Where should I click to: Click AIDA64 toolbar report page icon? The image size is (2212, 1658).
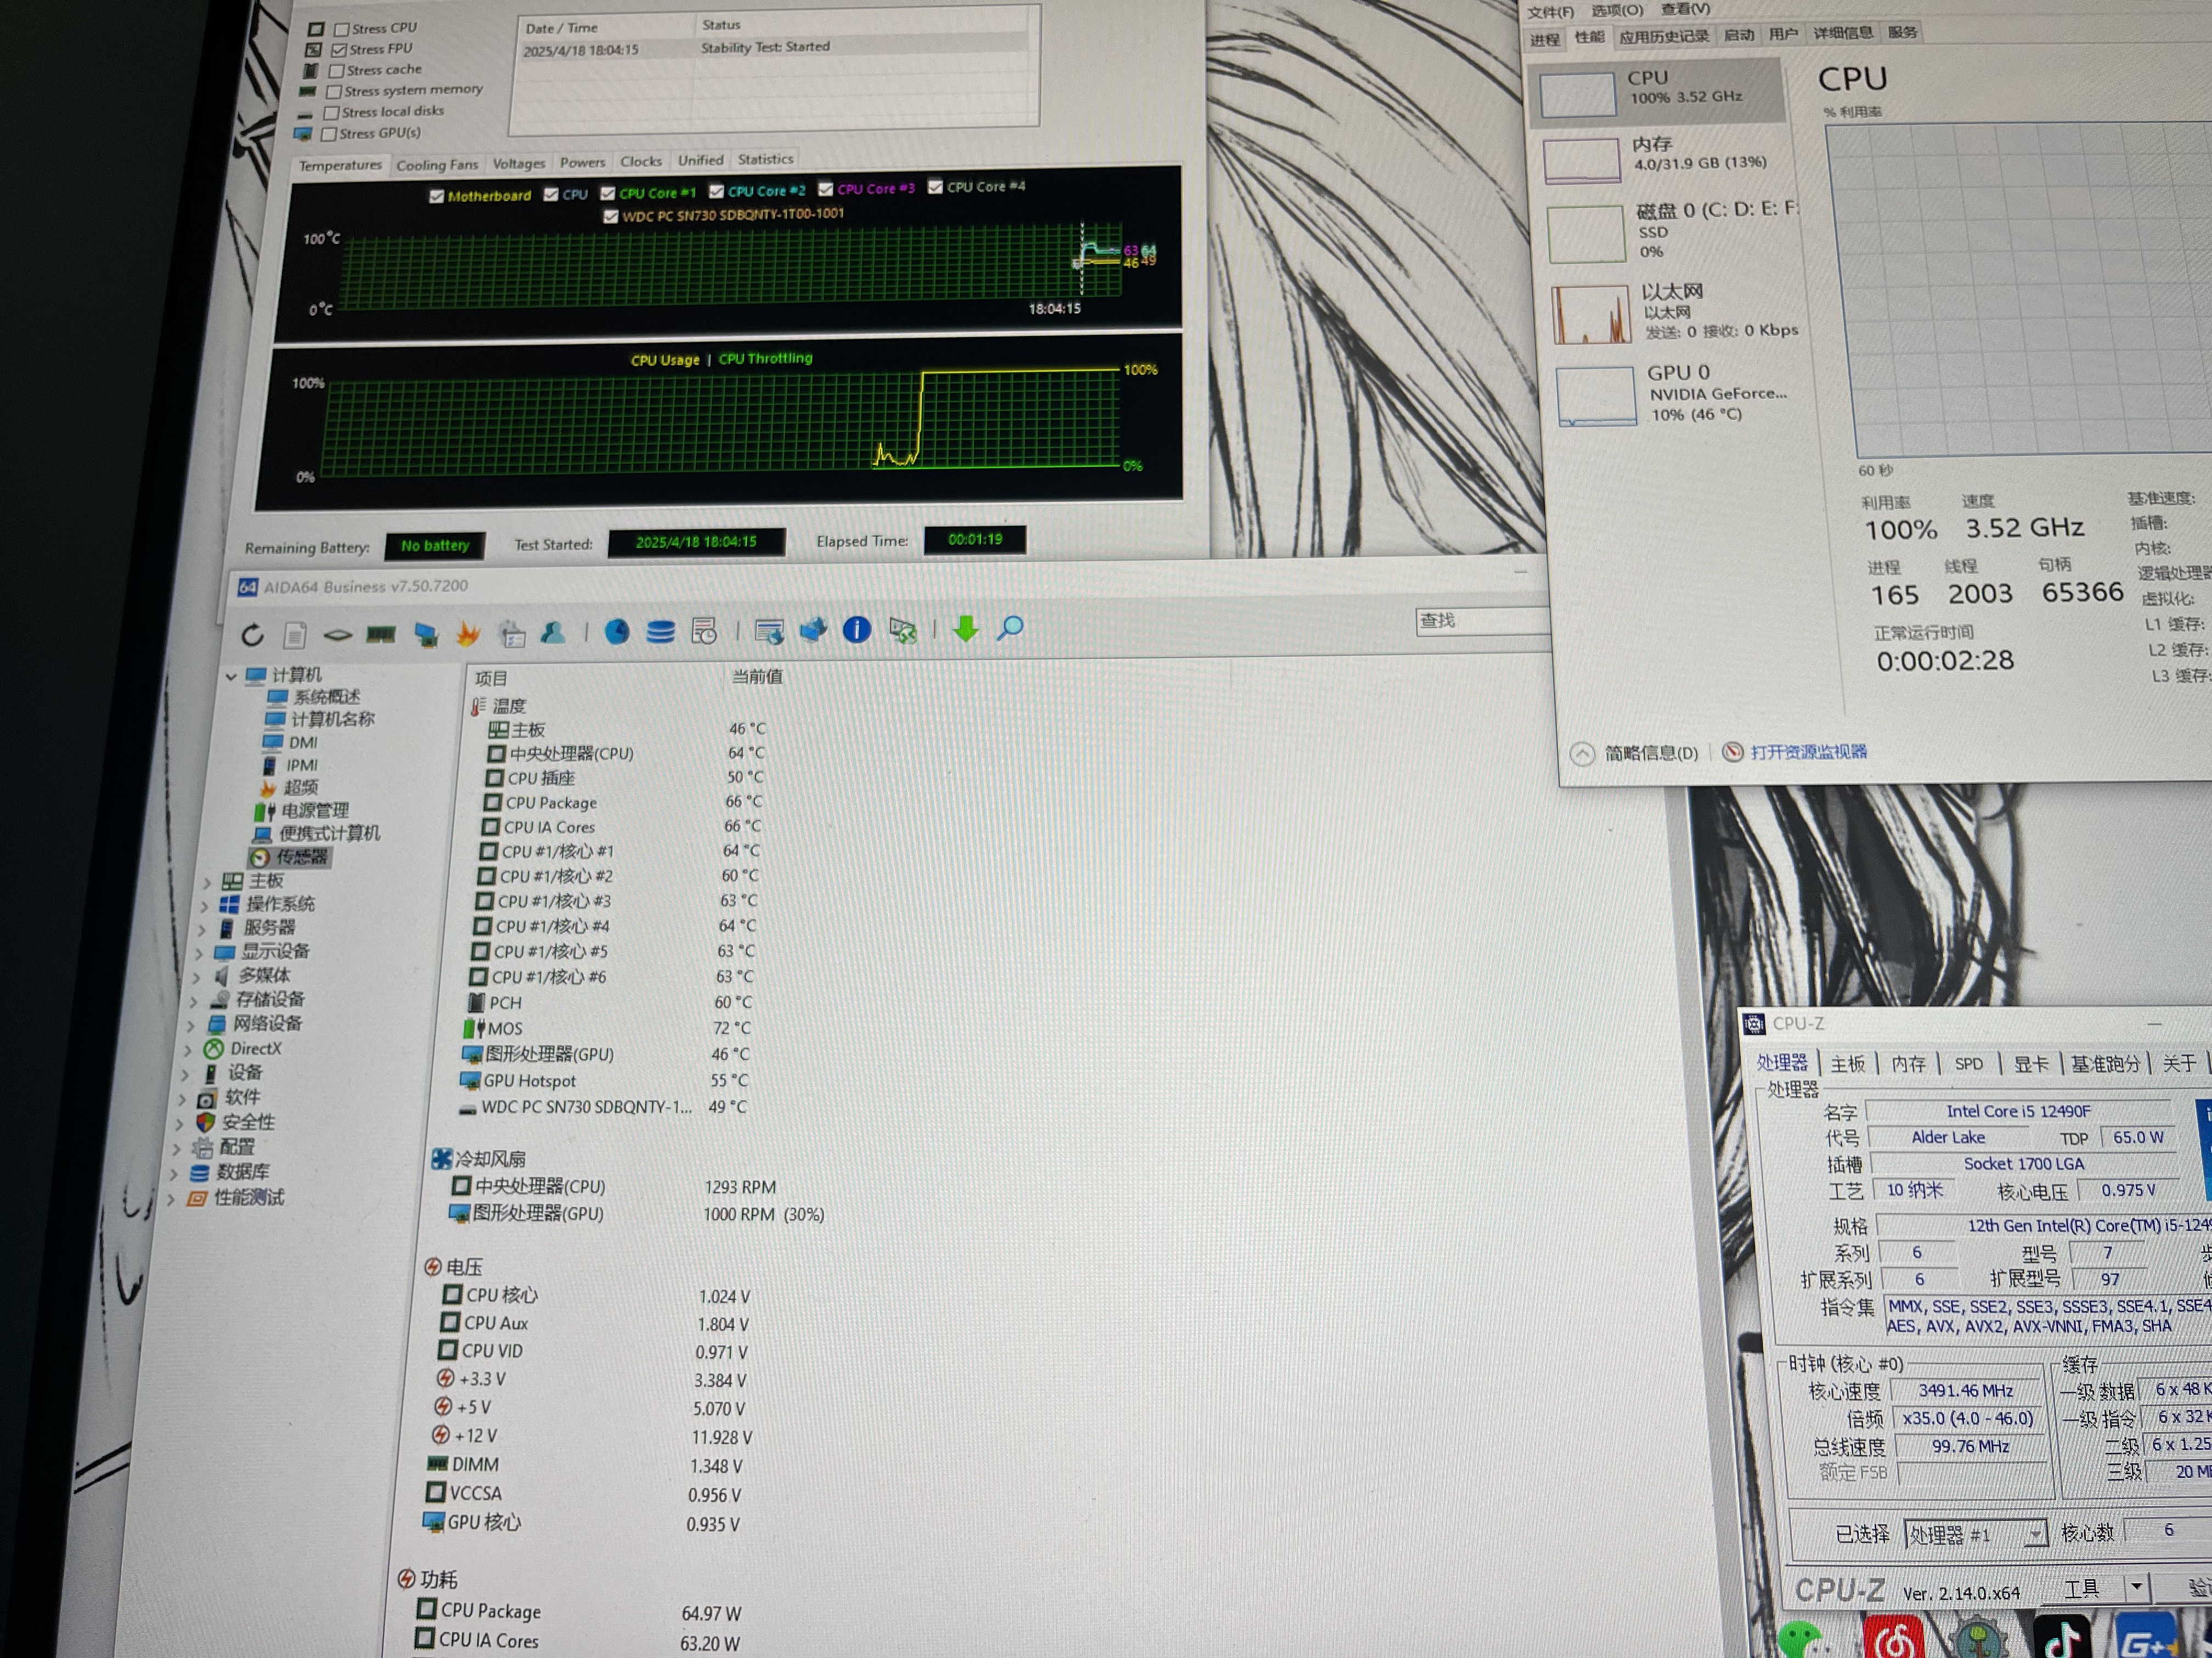pyautogui.click(x=295, y=634)
